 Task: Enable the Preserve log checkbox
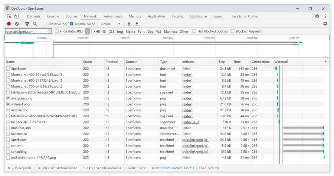(45, 24)
